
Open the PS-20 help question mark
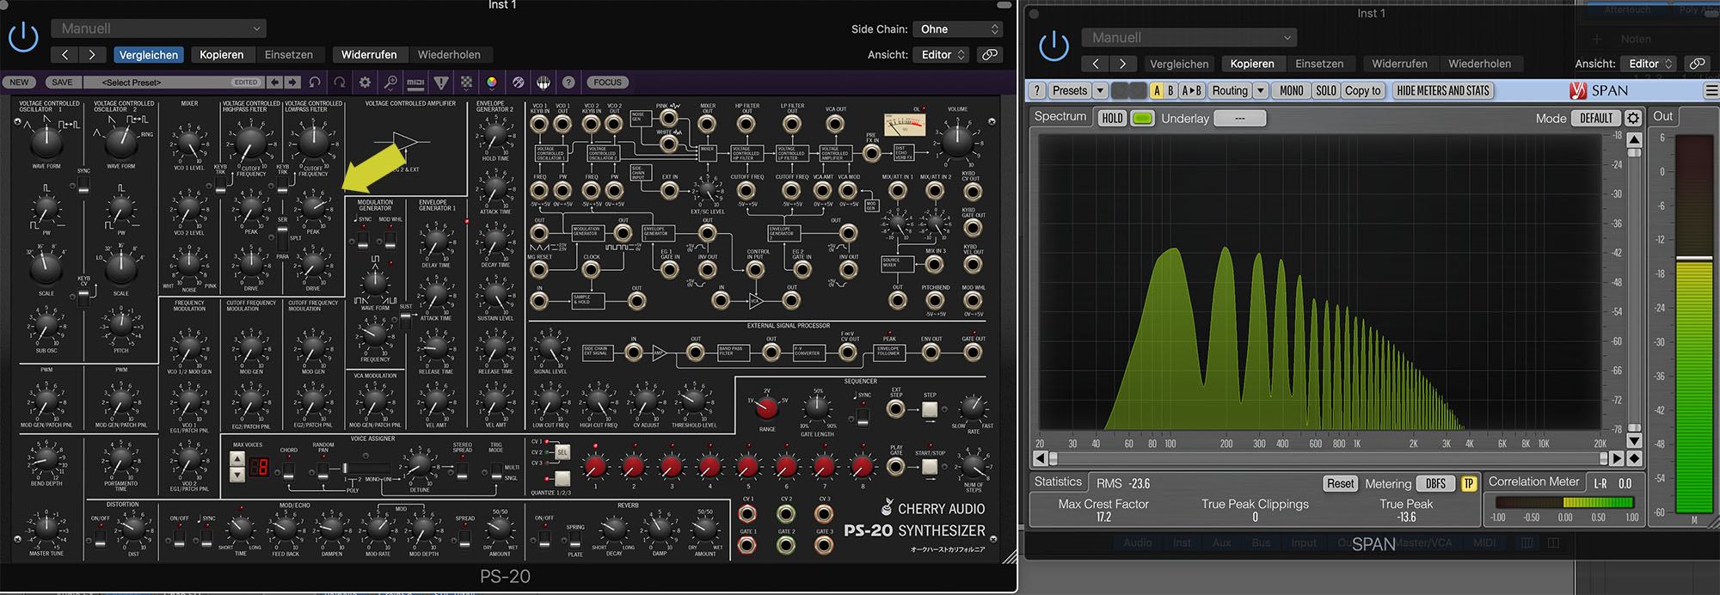568,83
